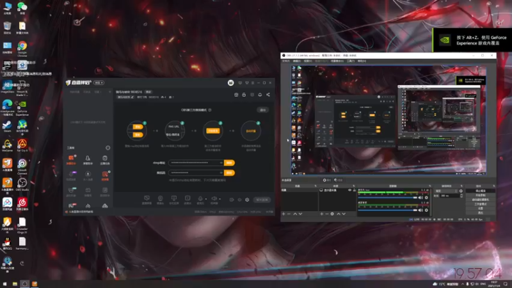This screenshot has width=512, height=288.
Task: Hide the 显示器采集 source with eye icon
Action: pos(349,190)
